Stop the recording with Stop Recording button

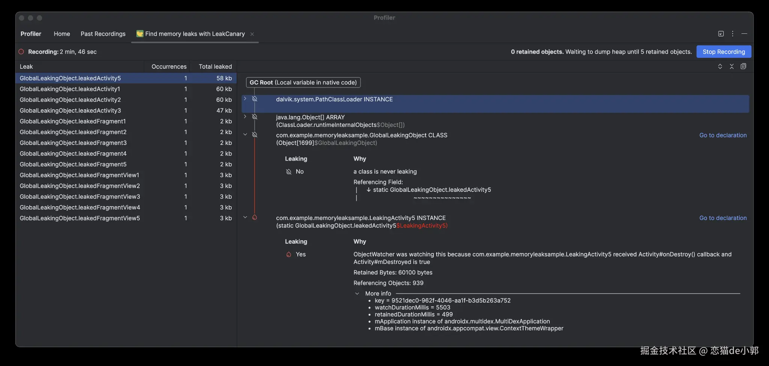pos(724,52)
